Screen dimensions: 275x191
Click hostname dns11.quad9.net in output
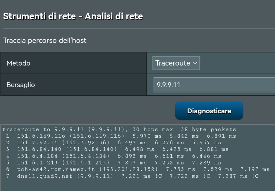coord(45,176)
